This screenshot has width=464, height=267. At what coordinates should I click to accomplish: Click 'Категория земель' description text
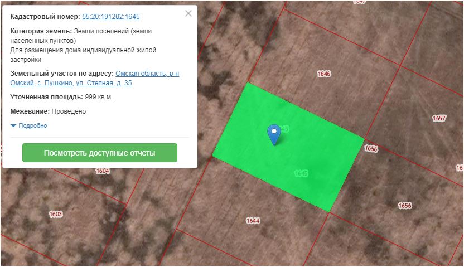81,36
